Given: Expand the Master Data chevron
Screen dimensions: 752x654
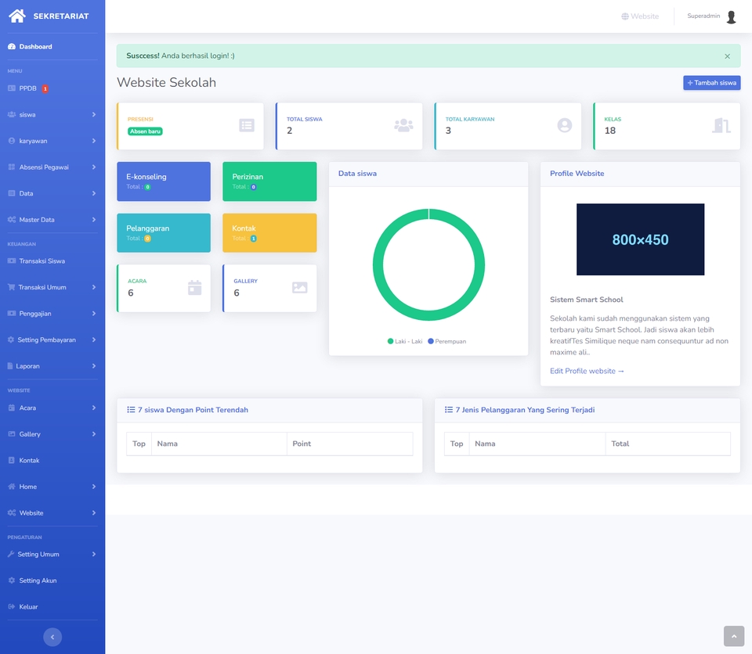Looking at the screenshot, I should pyautogui.click(x=93, y=220).
